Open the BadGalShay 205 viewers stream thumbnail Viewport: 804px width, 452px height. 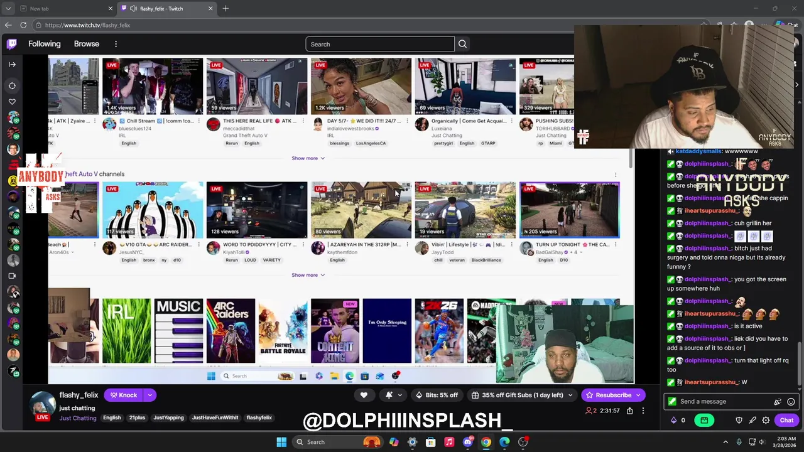point(569,210)
